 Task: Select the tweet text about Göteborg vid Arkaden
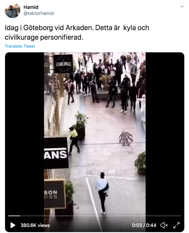coord(77,33)
